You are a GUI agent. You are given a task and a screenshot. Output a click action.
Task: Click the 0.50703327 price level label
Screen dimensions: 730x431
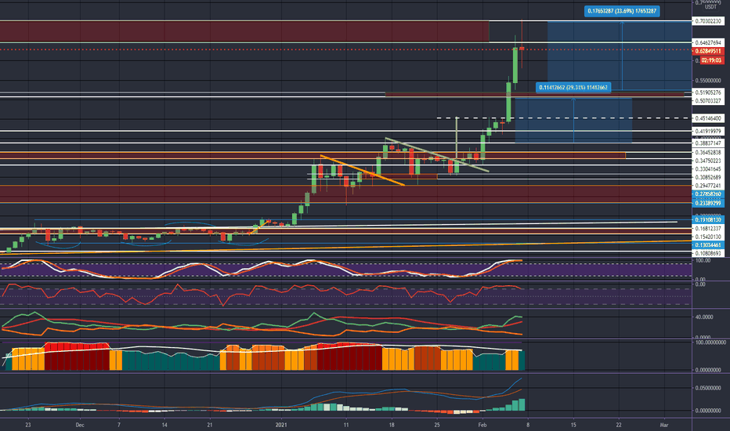coord(708,100)
